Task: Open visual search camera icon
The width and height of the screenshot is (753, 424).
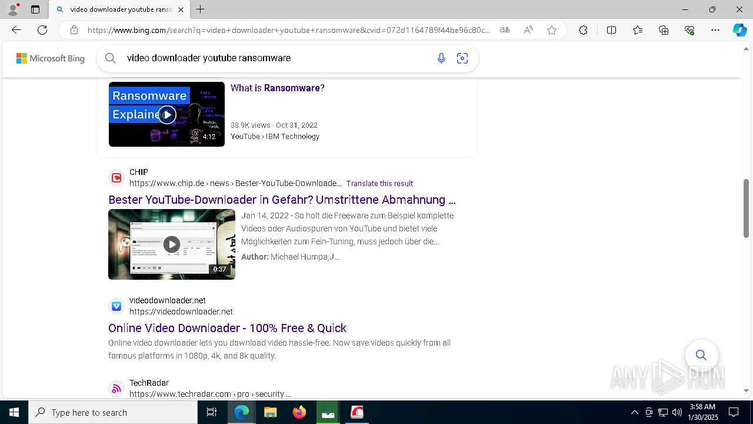Action: pyautogui.click(x=462, y=58)
